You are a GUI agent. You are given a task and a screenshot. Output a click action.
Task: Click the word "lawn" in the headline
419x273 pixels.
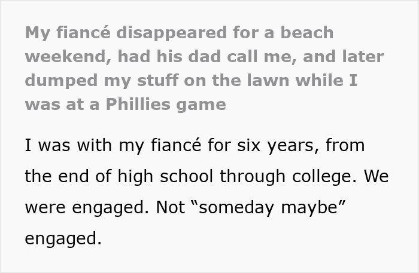pyautogui.click(x=257, y=80)
